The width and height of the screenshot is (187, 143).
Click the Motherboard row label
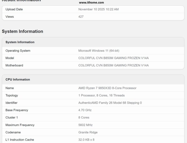(14, 65)
